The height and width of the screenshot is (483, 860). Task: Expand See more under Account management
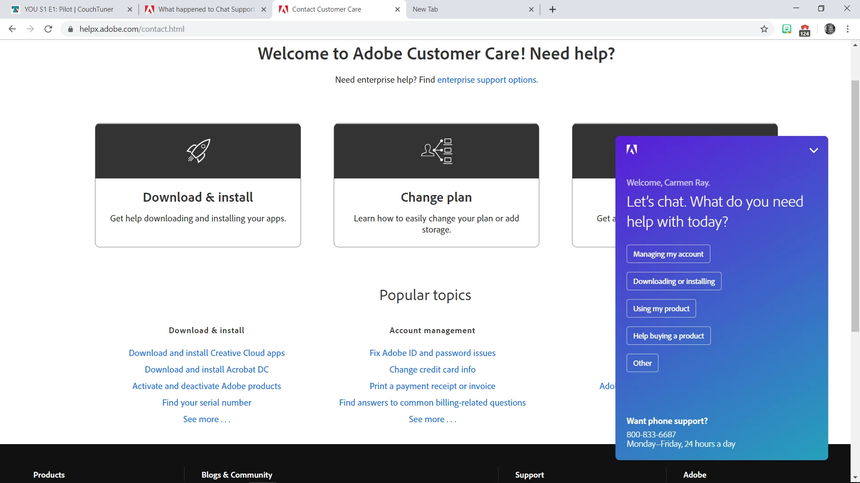[432, 419]
